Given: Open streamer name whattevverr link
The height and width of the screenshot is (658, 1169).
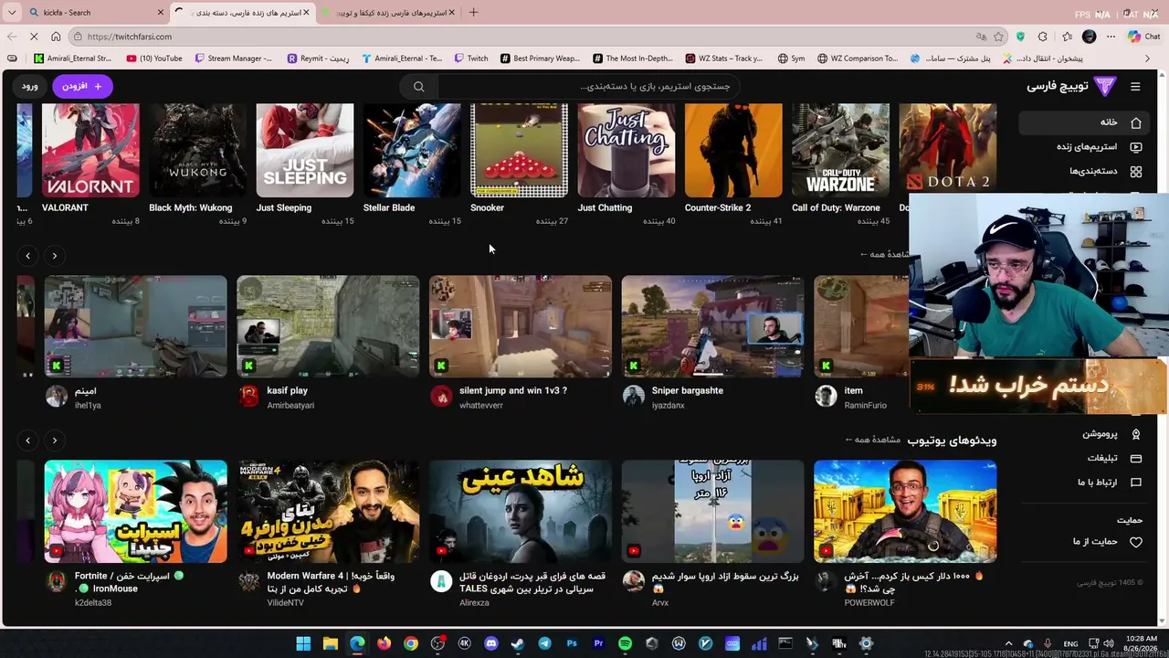Looking at the screenshot, I should (x=481, y=406).
